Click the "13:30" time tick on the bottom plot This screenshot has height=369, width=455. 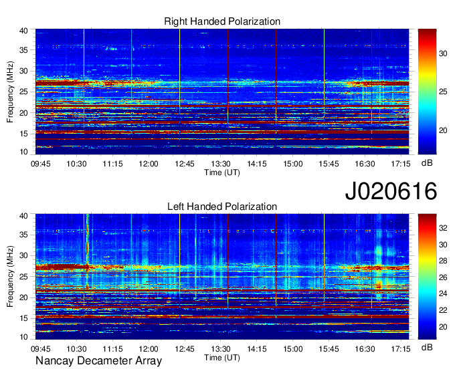[221, 349]
